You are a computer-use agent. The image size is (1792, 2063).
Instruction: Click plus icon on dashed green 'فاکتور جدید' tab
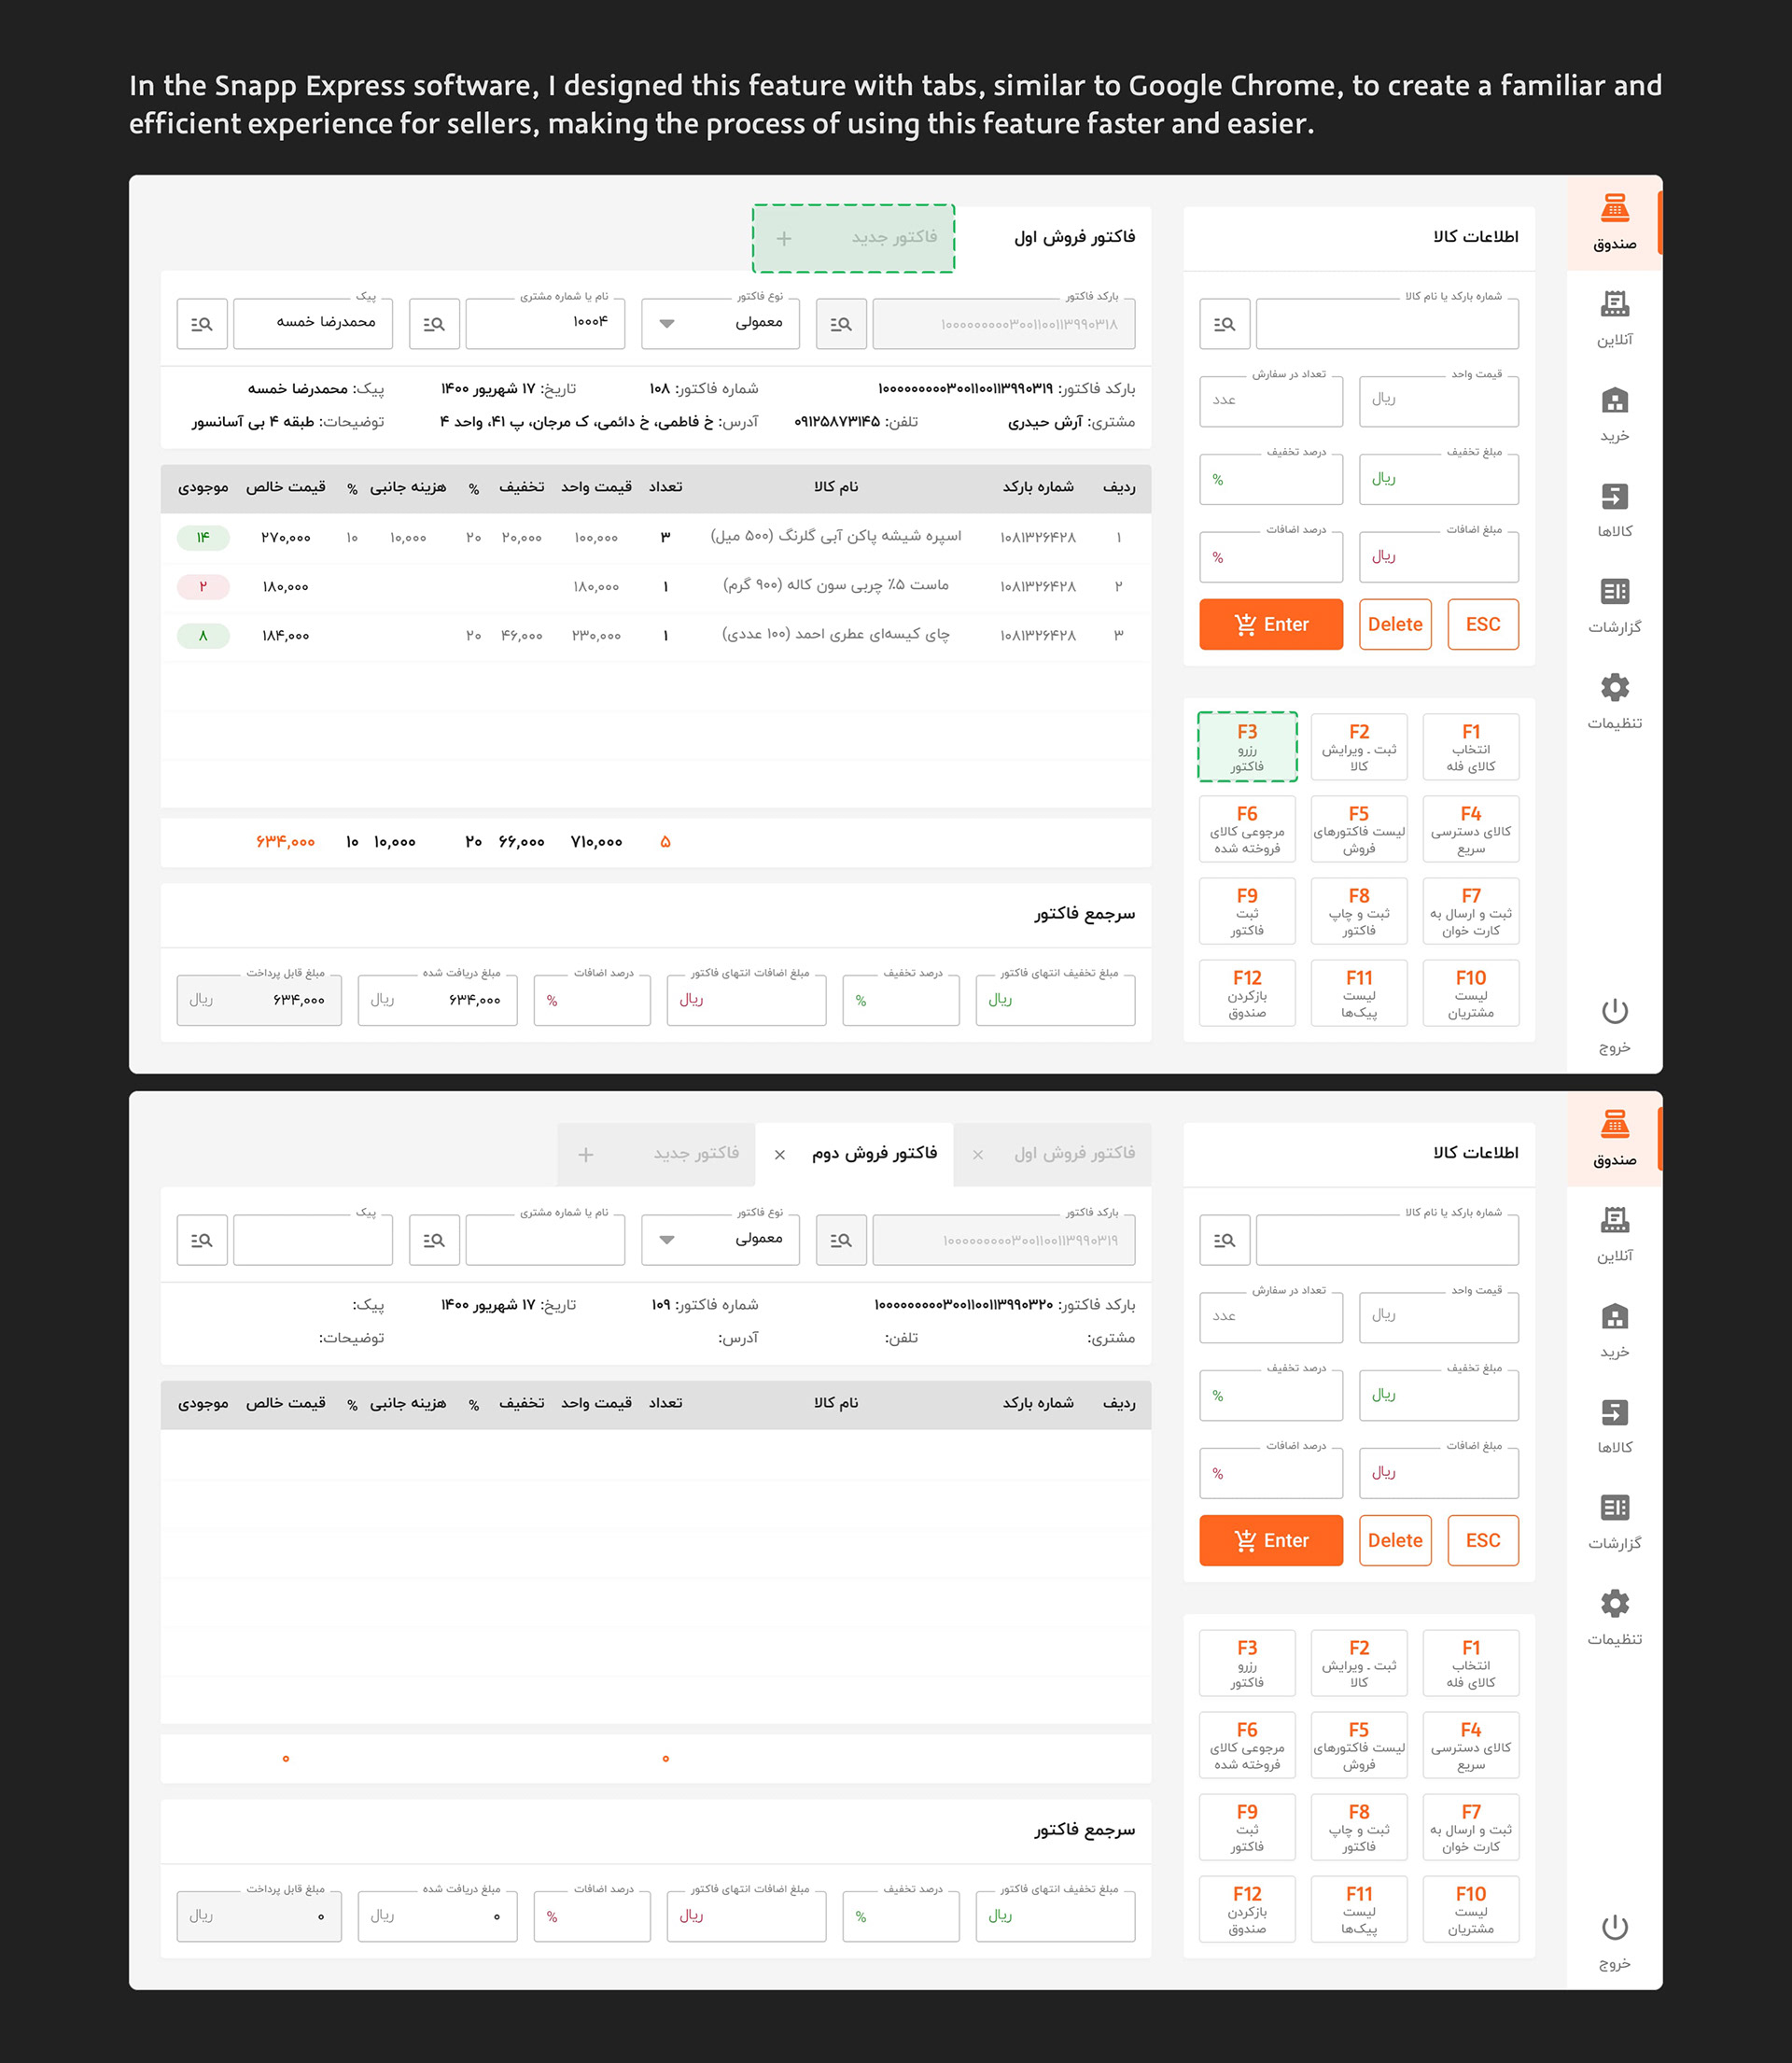[x=784, y=238]
